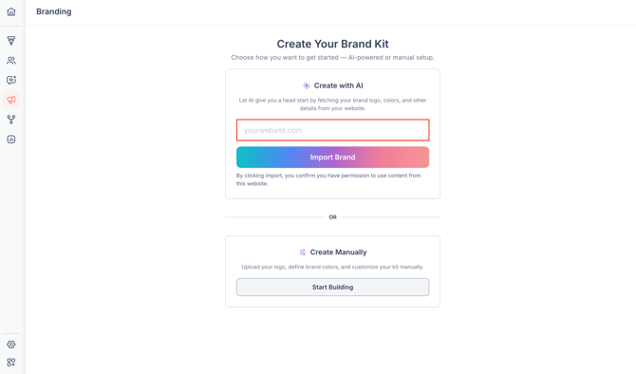
Task: Open the AI chat bubble icon
Action: click(x=11, y=80)
